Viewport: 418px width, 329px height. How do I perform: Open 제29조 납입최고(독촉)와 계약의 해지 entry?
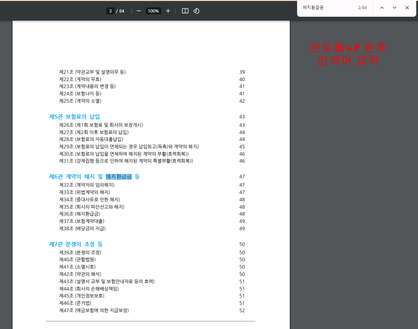pyautogui.click(x=129, y=146)
